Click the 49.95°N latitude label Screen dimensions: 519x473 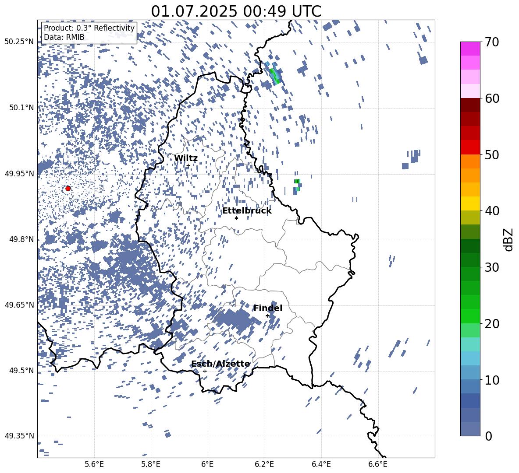click(19, 173)
